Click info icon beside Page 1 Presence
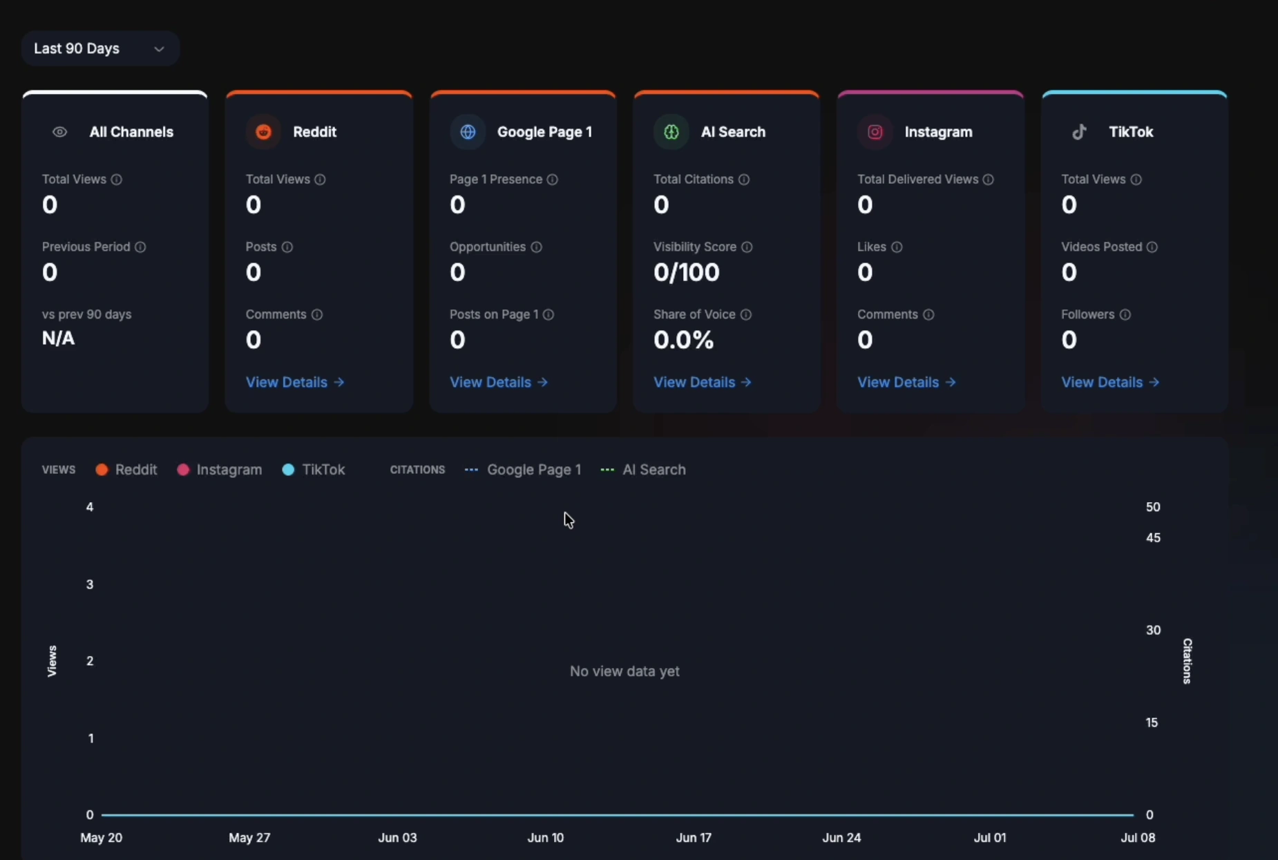Image resolution: width=1278 pixels, height=860 pixels. (x=553, y=180)
